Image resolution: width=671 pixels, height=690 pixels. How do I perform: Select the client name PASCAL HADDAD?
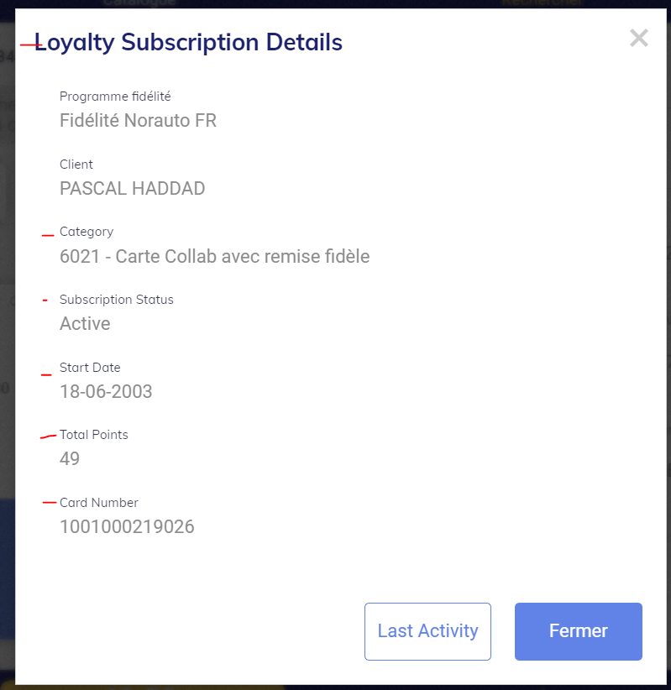tap(132, 189)
